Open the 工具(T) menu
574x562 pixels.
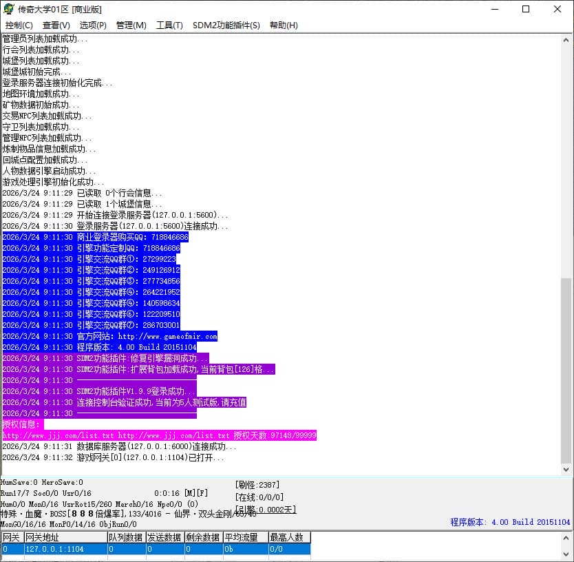[x=169, y=25]
